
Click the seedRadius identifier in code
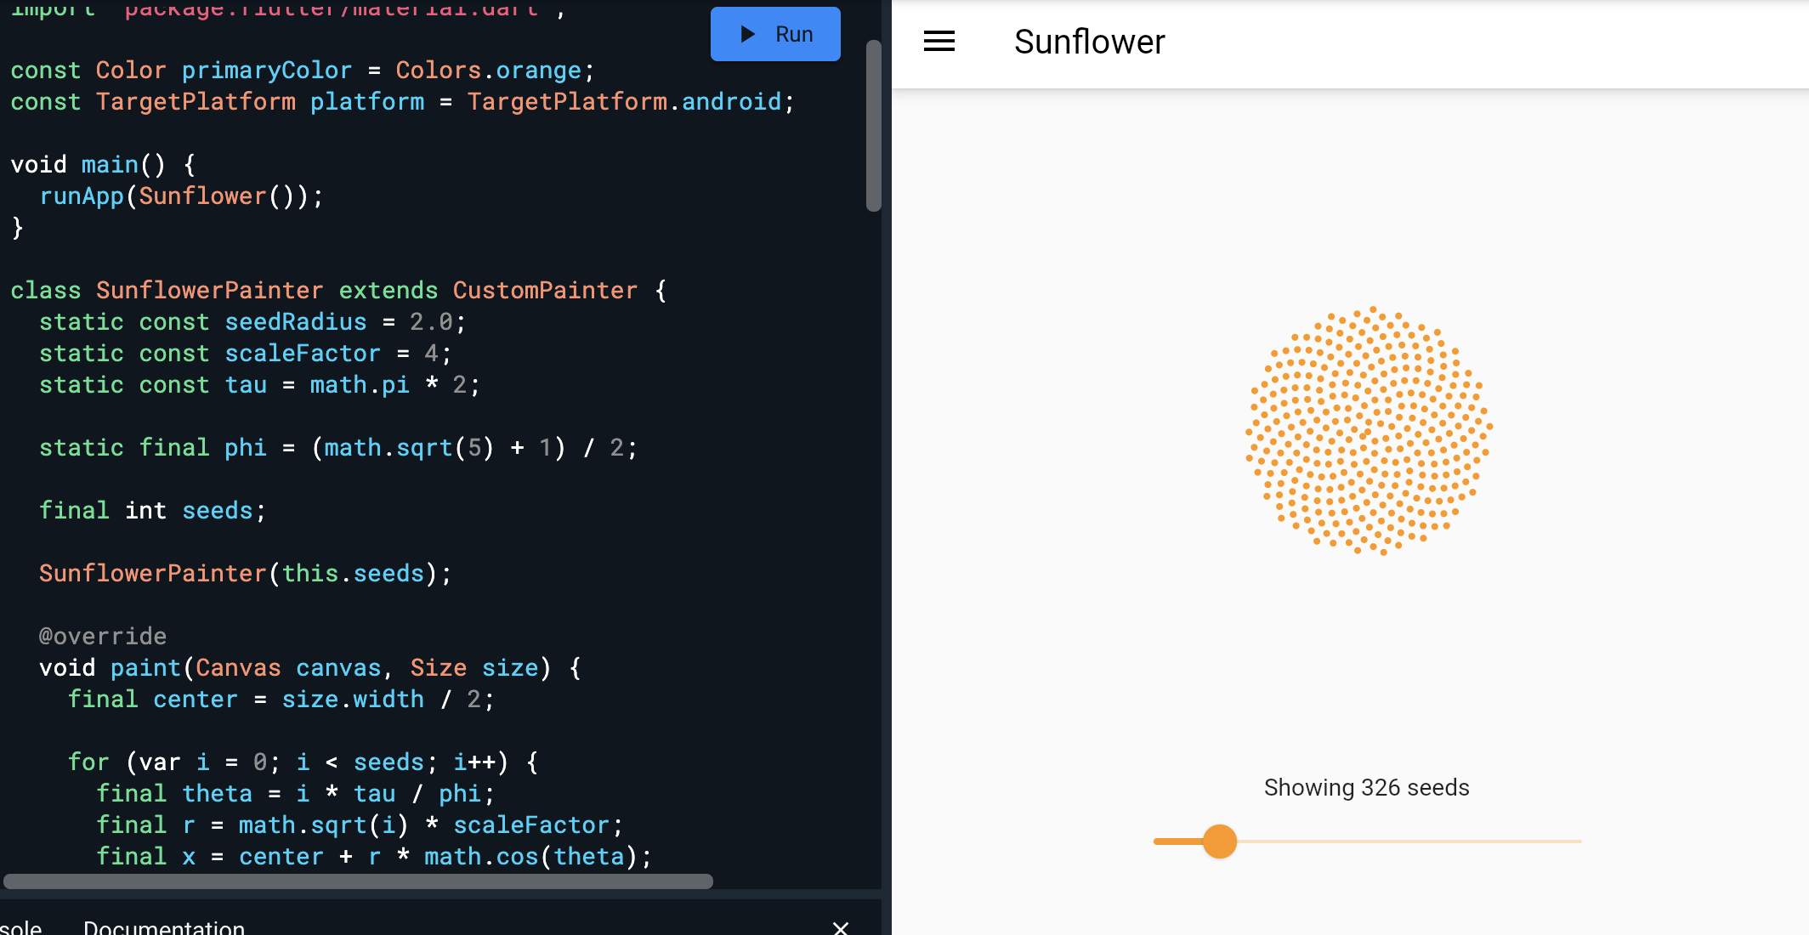point(295,322)
